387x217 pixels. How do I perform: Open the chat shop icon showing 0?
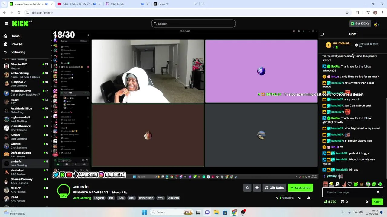pos(344,202)
